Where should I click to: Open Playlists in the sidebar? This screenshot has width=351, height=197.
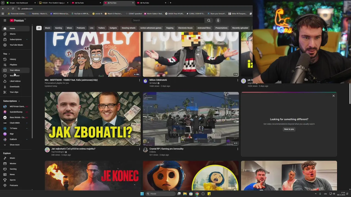pos(16,65)
